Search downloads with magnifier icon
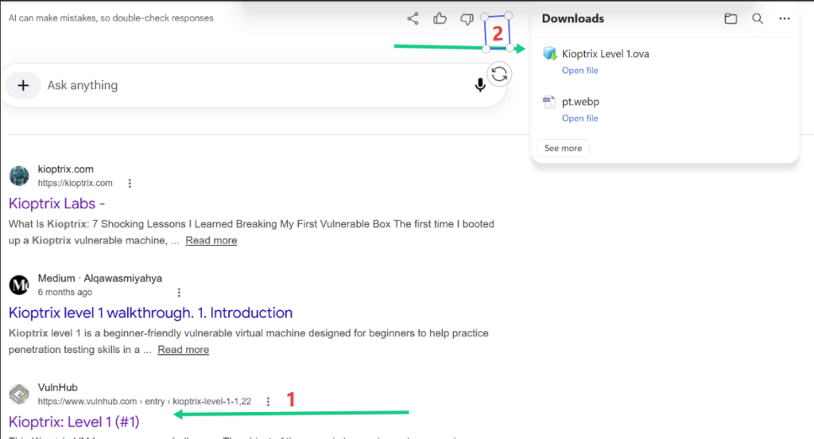The image size is (814, 439). coord(758,19)
